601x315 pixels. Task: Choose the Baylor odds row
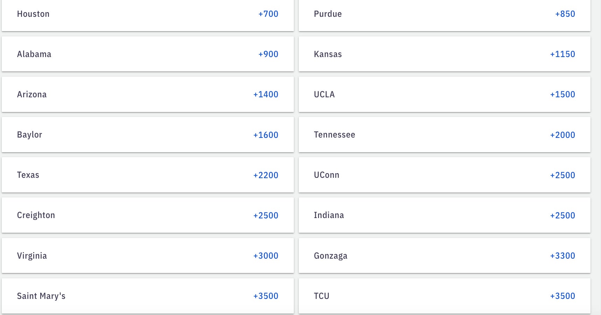(148, 135)
